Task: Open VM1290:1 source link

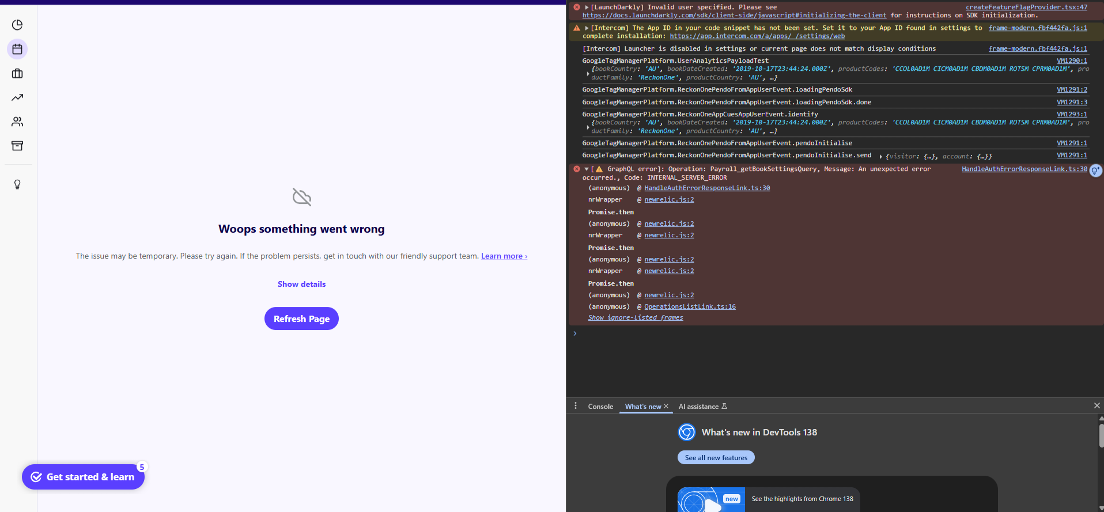Action: (1072, 61)
